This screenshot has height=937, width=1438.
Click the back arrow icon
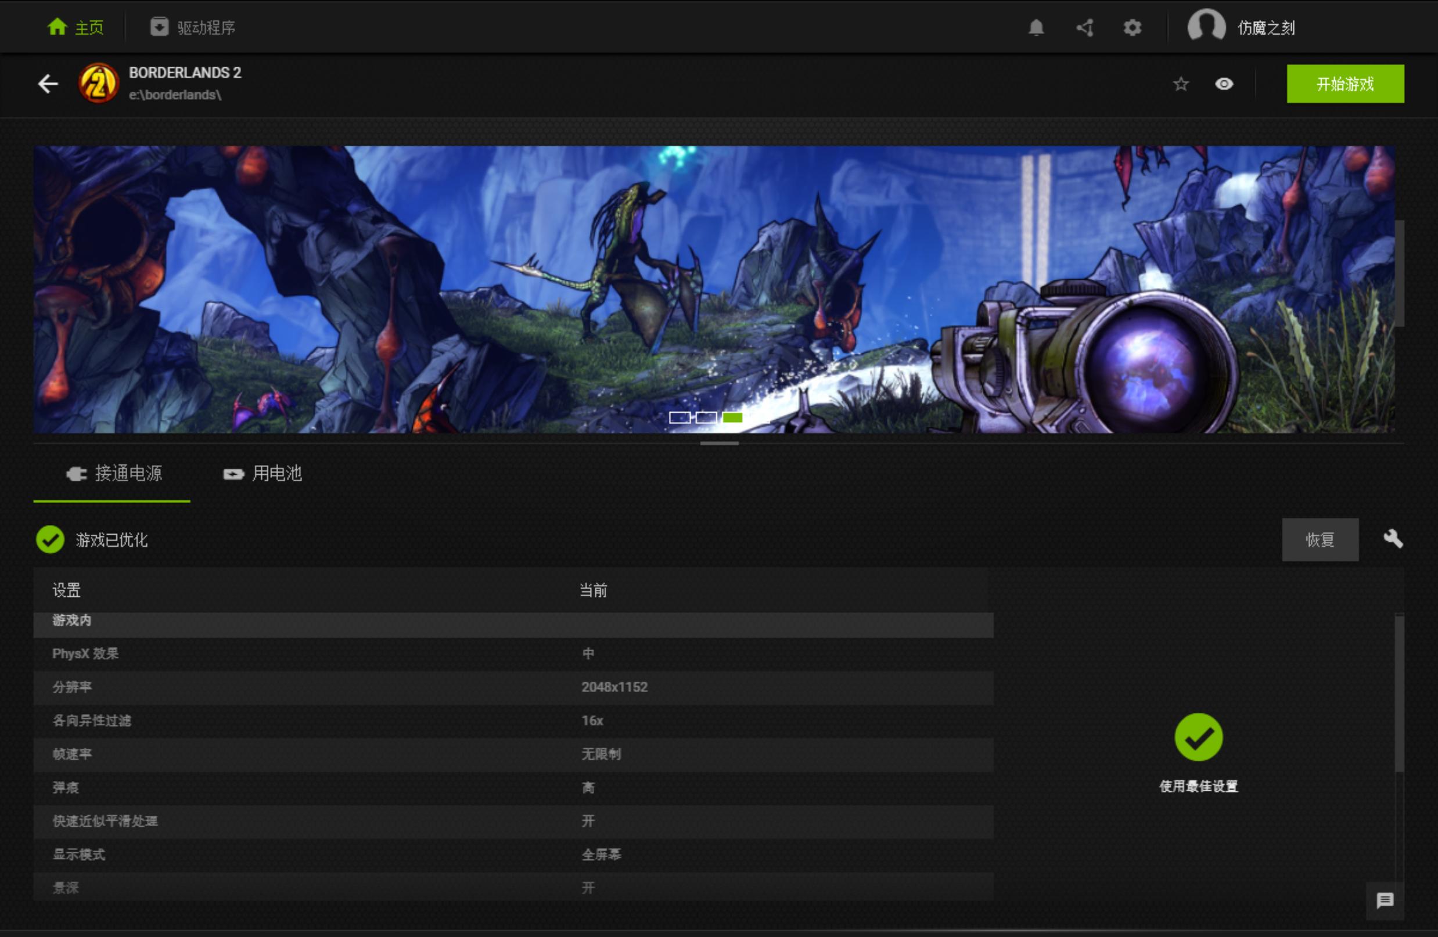click(x=48, y=84)
